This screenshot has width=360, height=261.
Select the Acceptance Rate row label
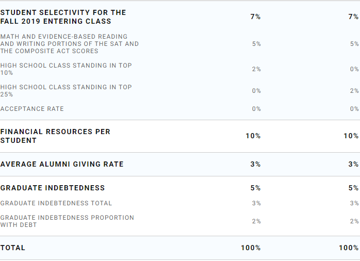(32, 109)
